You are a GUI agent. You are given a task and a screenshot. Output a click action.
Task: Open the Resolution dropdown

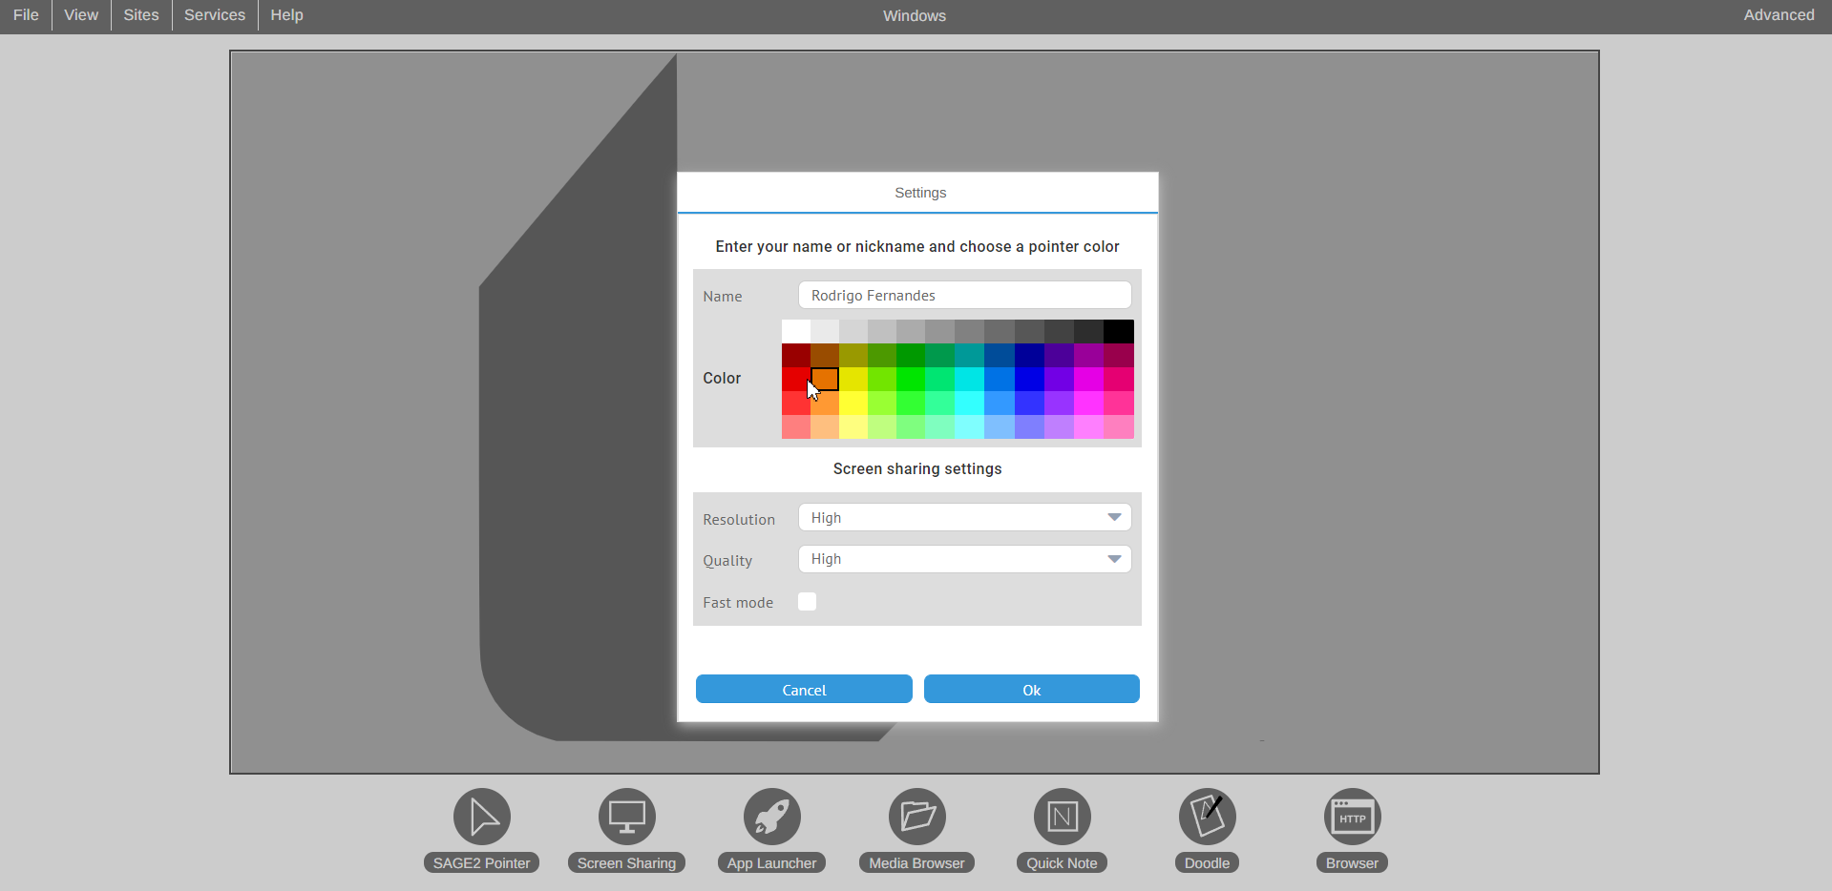[965, 517]
